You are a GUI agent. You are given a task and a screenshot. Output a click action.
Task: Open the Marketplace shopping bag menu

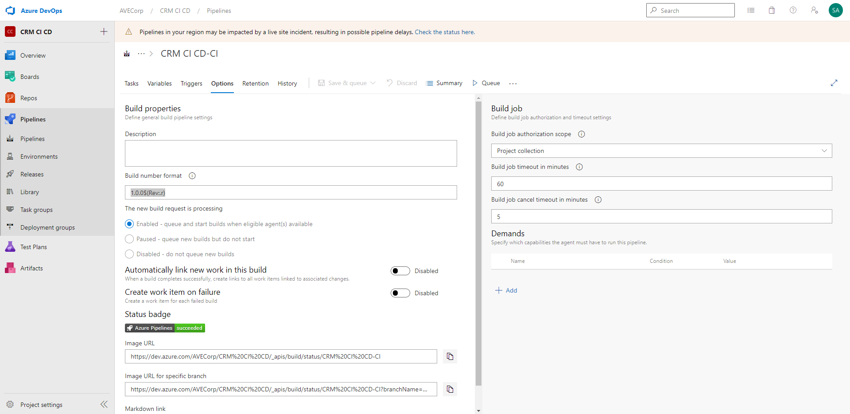point(772,10)
